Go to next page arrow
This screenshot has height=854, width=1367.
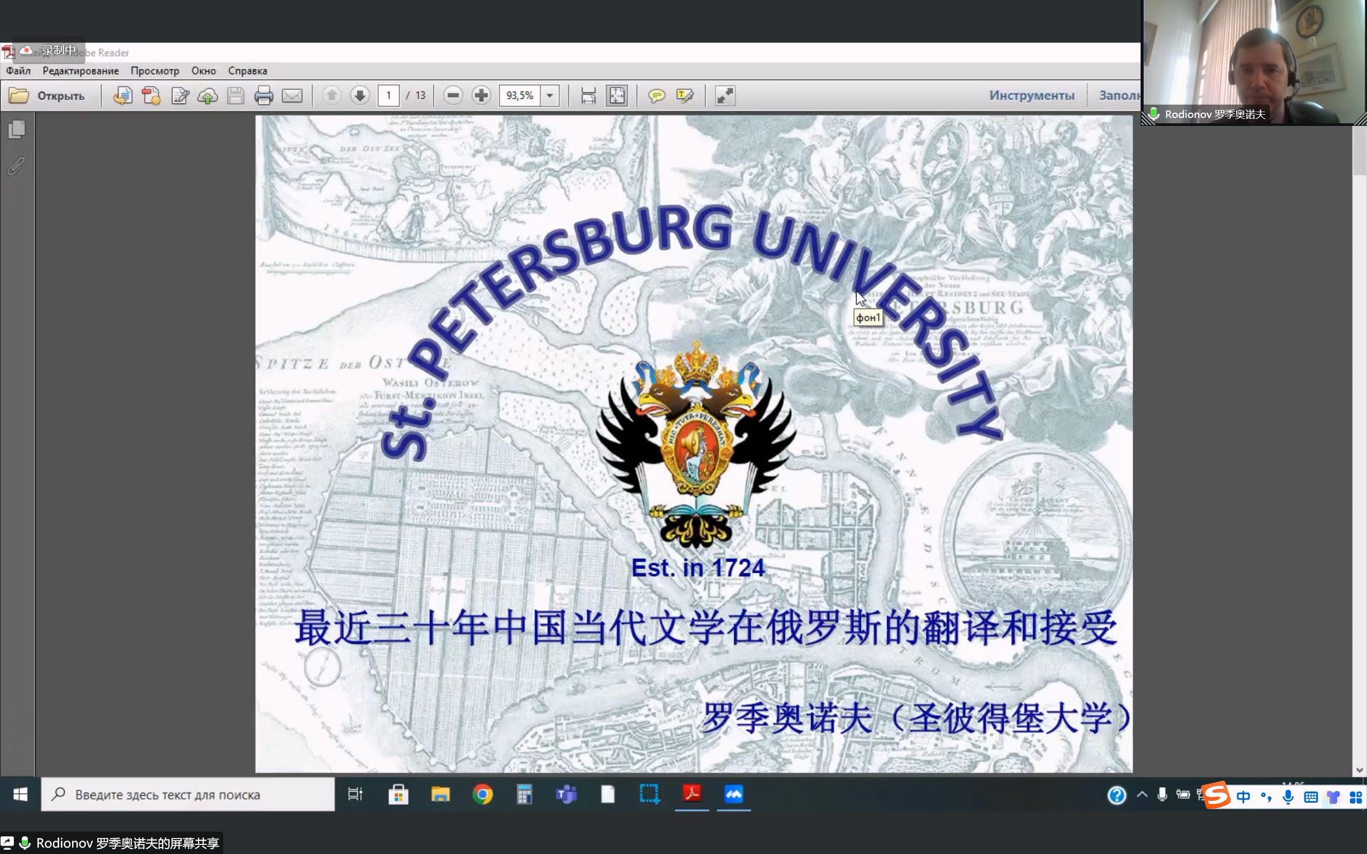(x=360, y=96)
